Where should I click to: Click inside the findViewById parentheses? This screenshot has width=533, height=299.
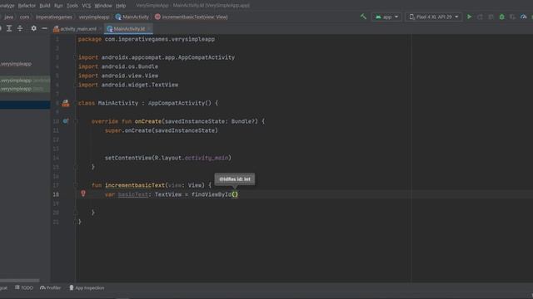235,194
